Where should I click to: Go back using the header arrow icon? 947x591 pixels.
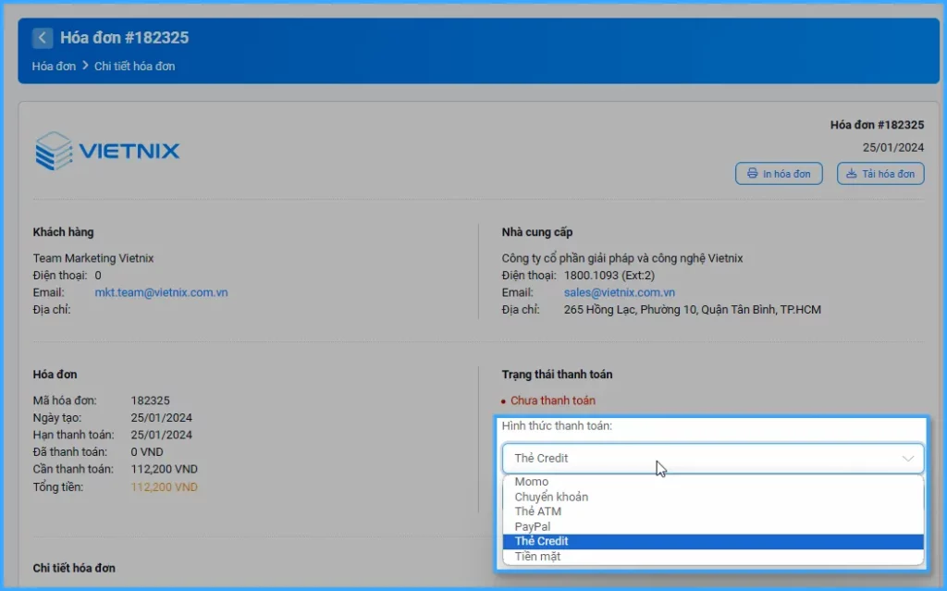tap(43, 38)
